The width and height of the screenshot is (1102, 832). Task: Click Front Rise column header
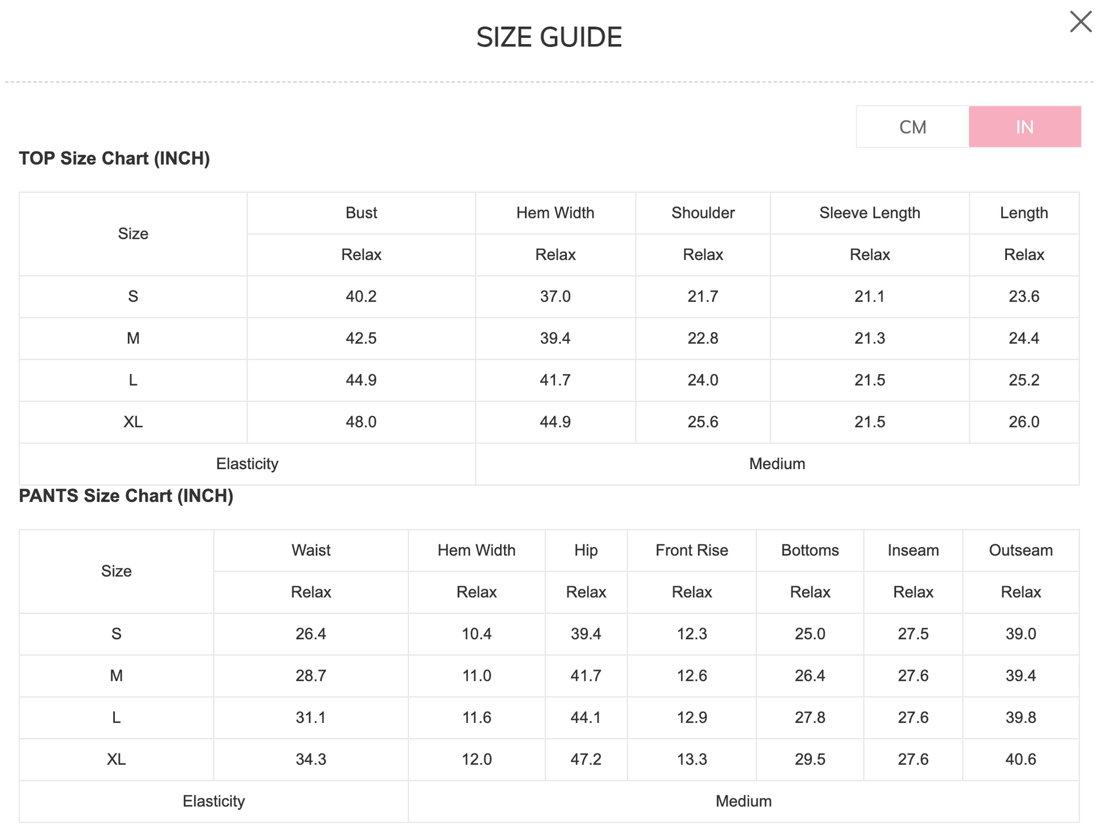pyautogui.click(x=691, y=550)
